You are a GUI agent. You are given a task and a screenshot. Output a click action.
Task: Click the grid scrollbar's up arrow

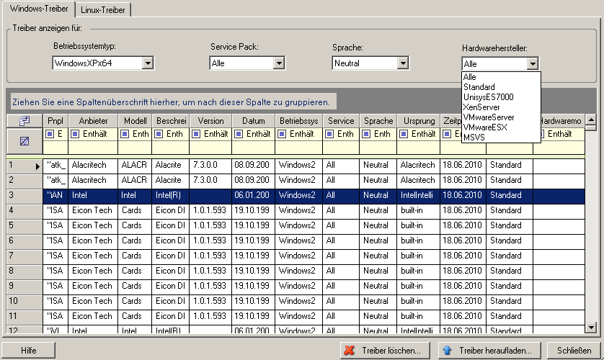(591, 121)
